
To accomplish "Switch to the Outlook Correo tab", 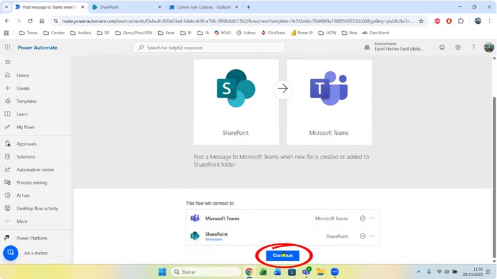I will [x=203, y=7].
